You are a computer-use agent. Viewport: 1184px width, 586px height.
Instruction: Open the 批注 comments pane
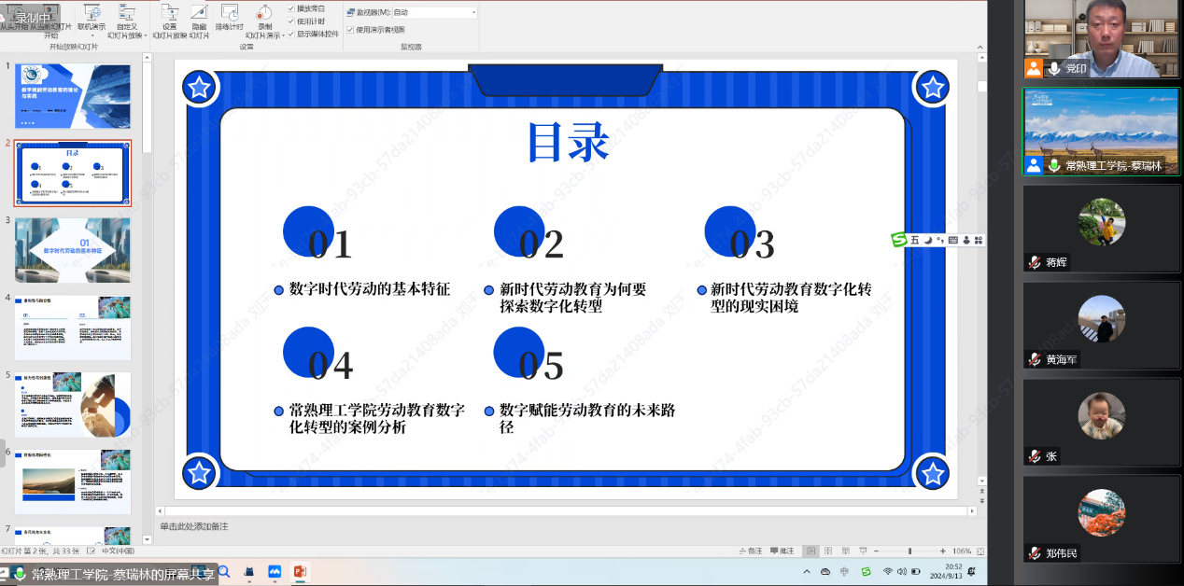pyautogui.click(x=782, y=551)
